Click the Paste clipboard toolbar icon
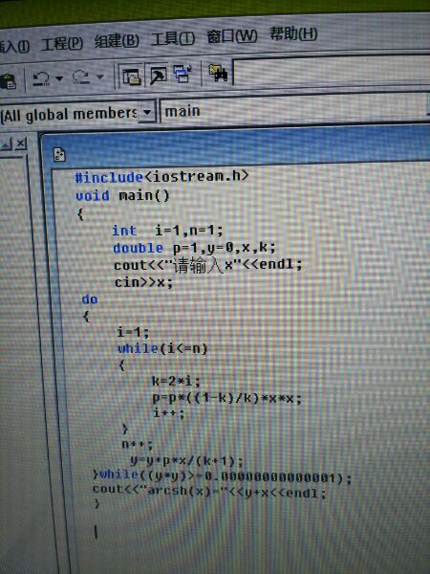Image resolution: width=430 pixels, height=574 pixels. click(x=8, y=81)
